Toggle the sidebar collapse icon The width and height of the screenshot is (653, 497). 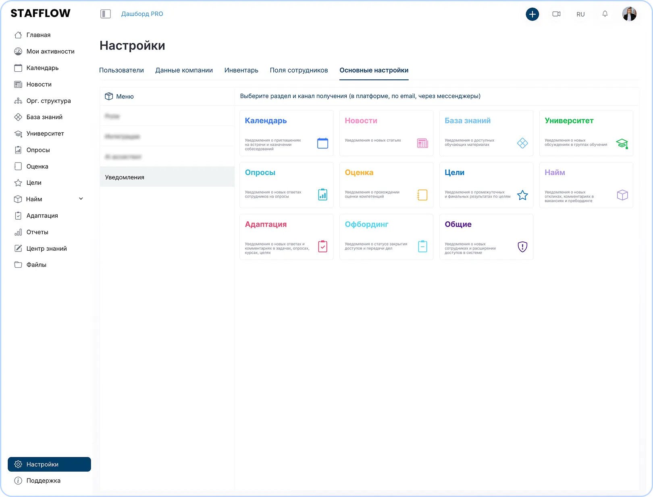pos(106,14)
